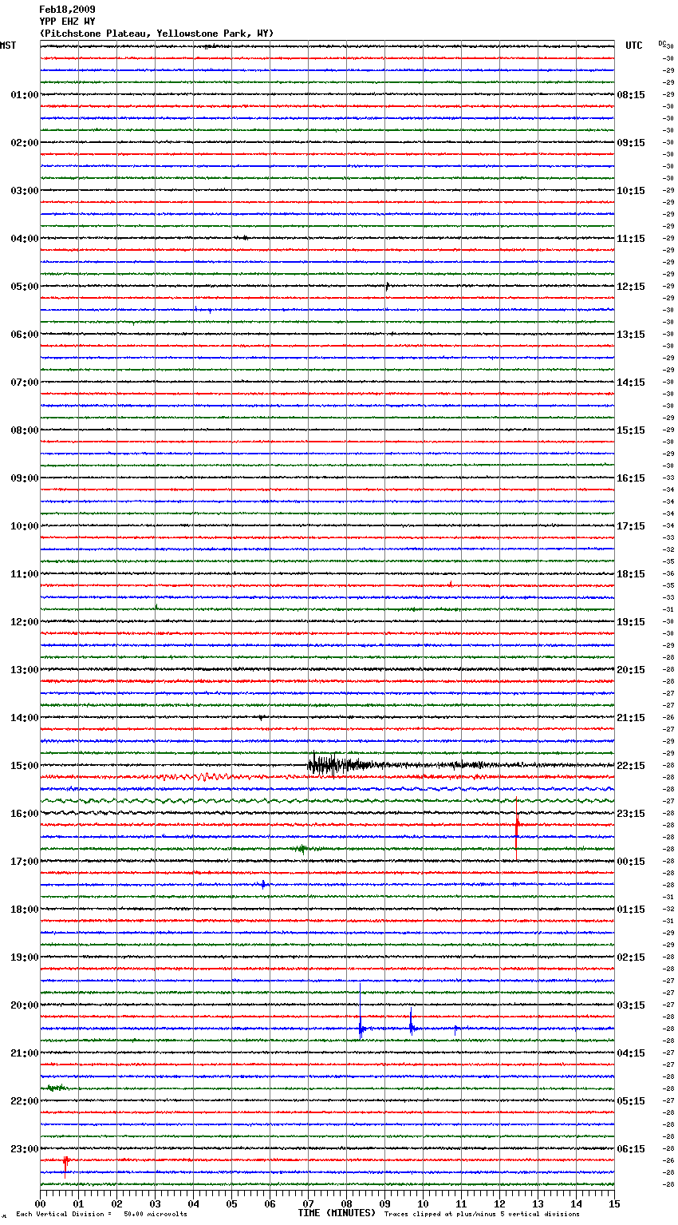Click the date label Feb18,2009
This screenshot has height=1225, width=678.
67,10
